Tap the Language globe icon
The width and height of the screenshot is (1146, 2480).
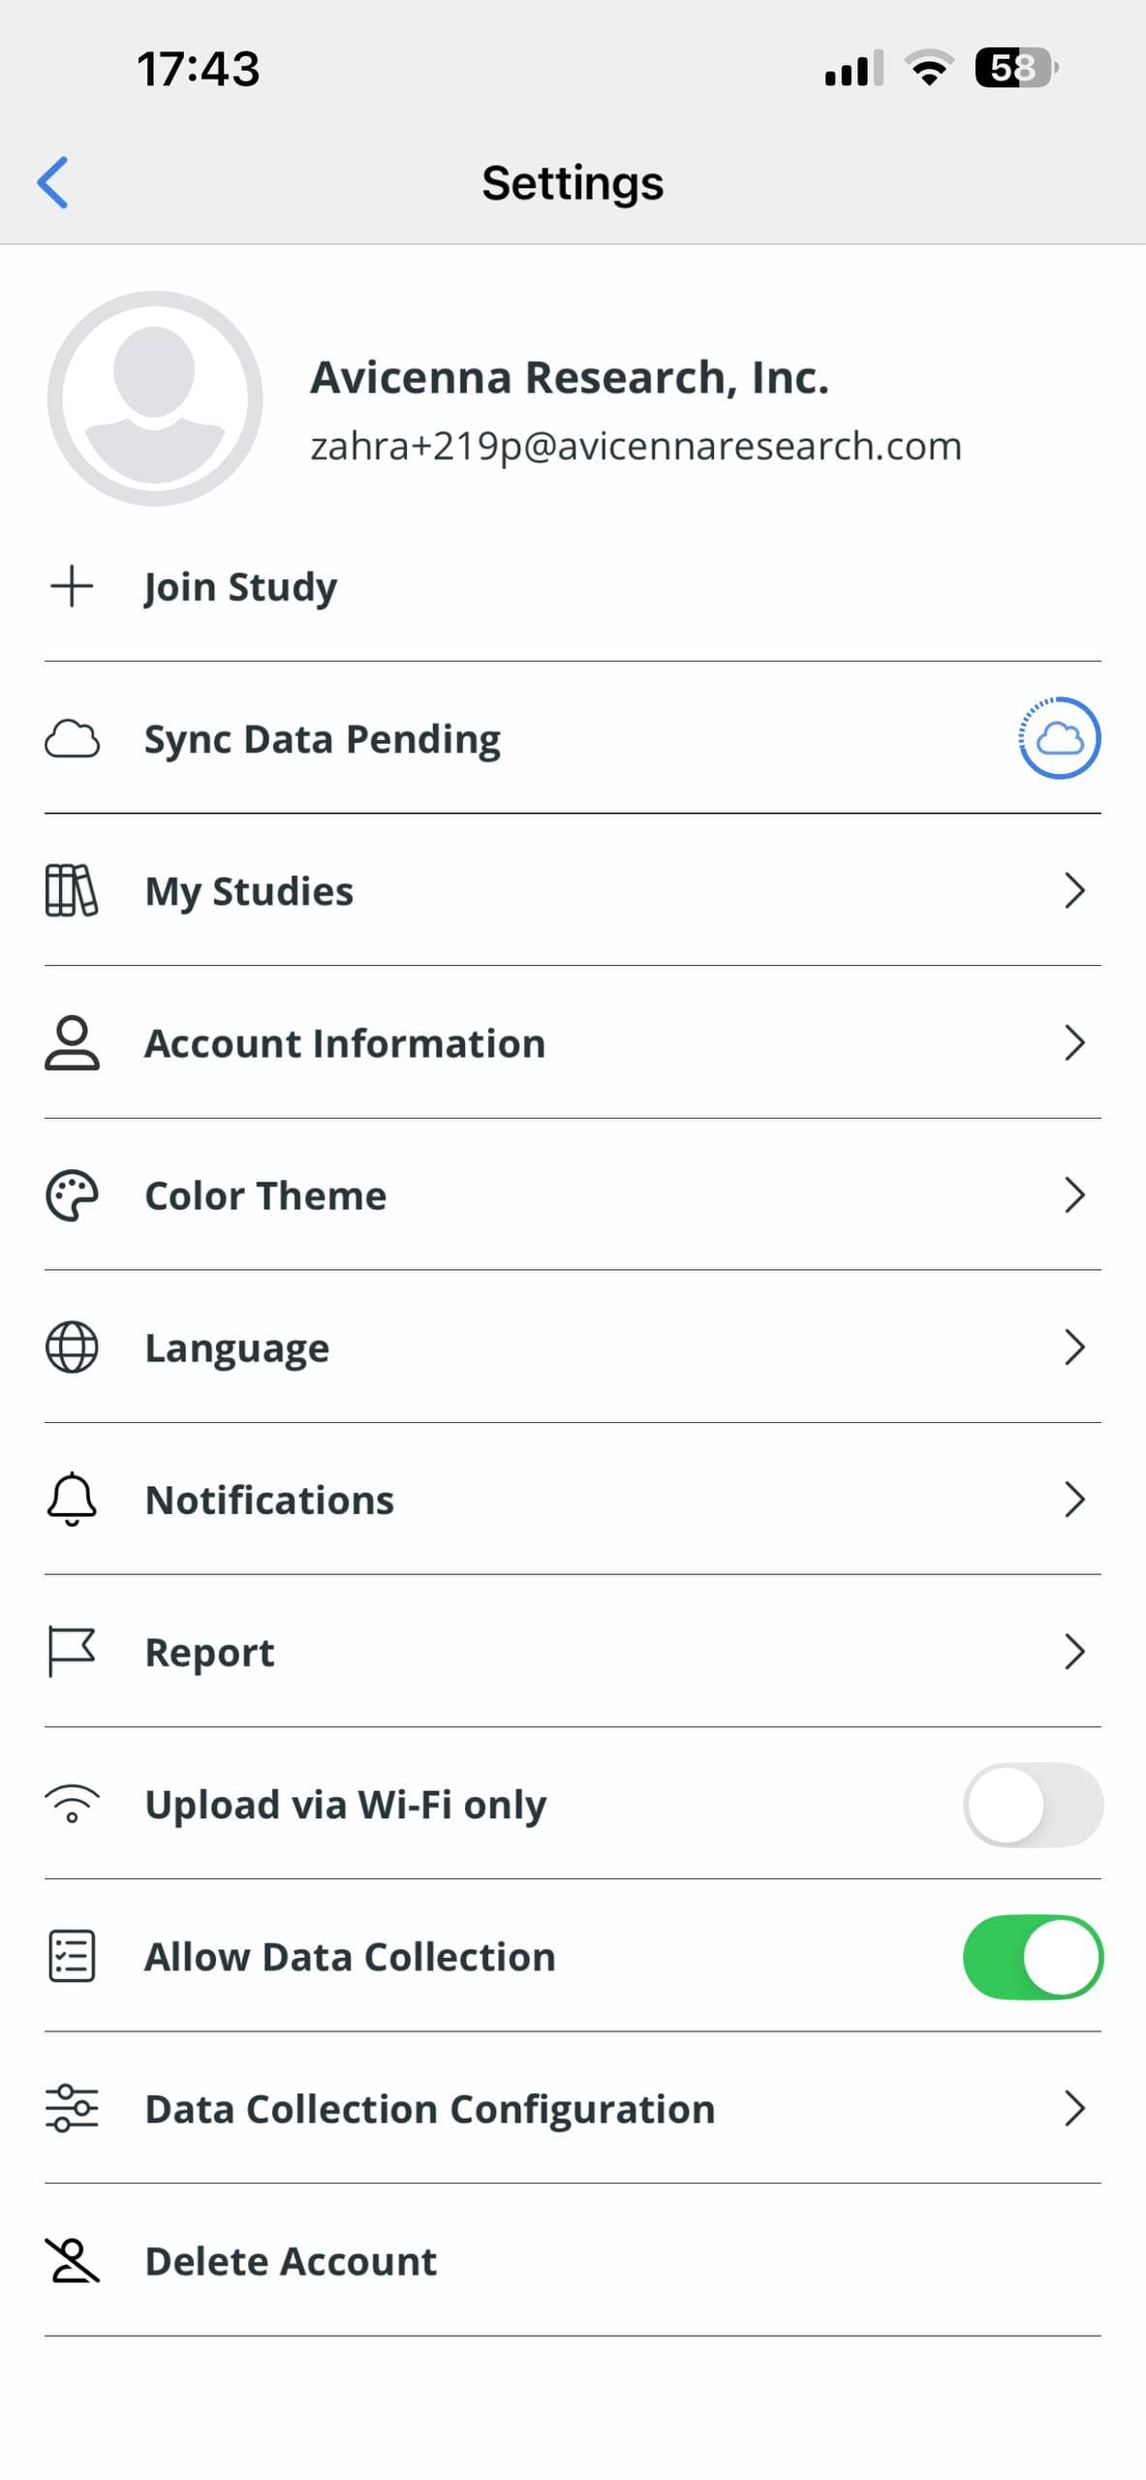pyautogui.click(x=72, y=1348)
